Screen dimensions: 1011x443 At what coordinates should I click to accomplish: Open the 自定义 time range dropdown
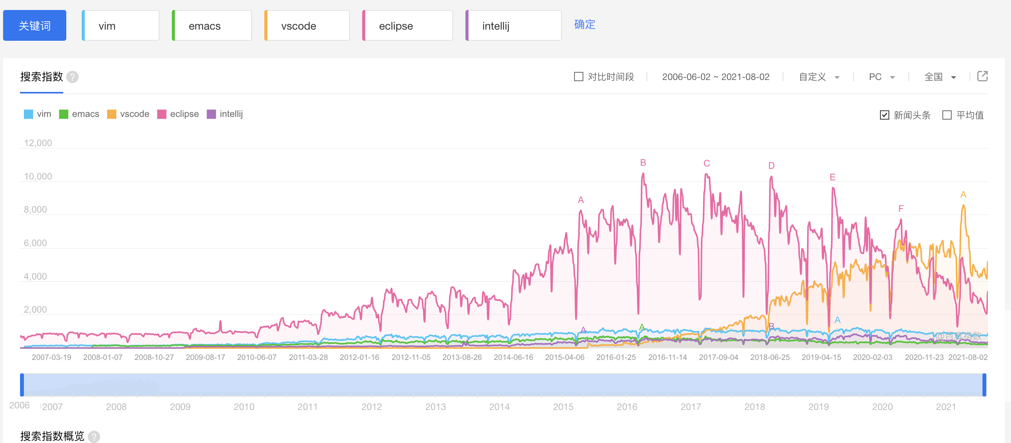pyautogui.click(x=819, y=77)
